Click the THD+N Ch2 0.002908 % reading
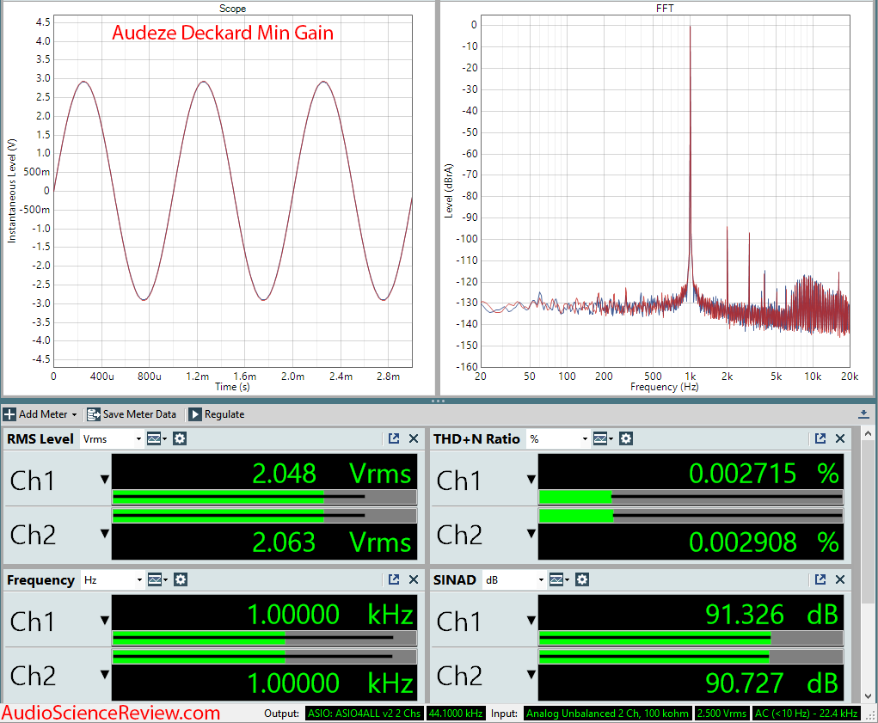This screenshot has height=723, width=878. pyautogui.click(x=764, y=542)
